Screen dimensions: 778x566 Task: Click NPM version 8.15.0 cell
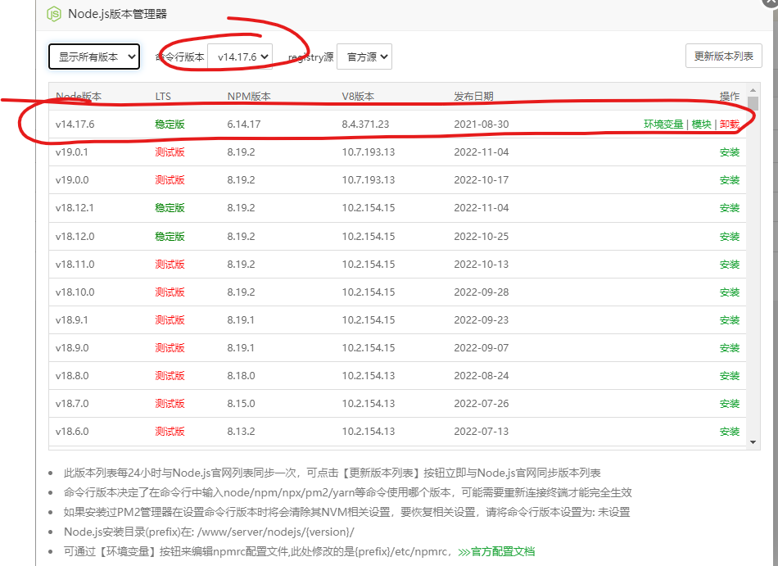pyautogui.click(x=241, y=403)
